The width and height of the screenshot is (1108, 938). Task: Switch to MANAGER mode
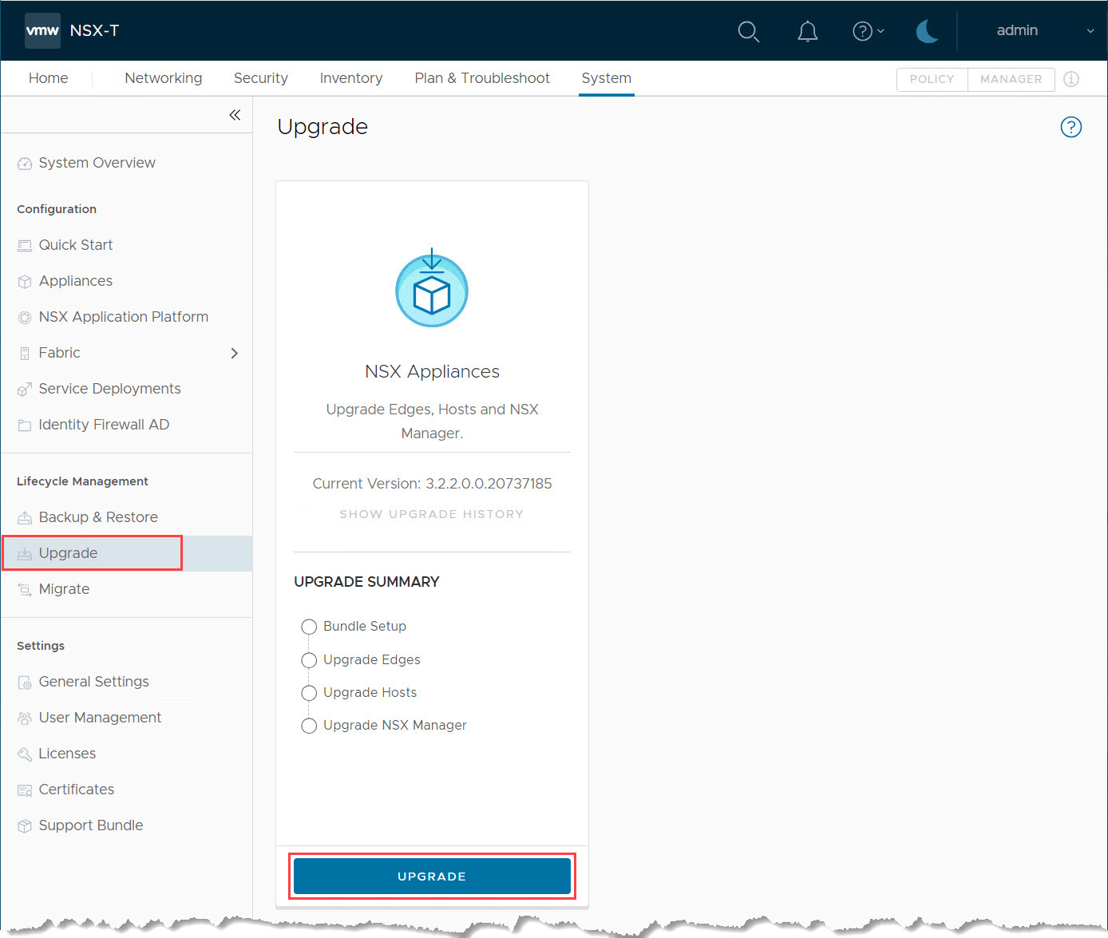coord(1011,79)
